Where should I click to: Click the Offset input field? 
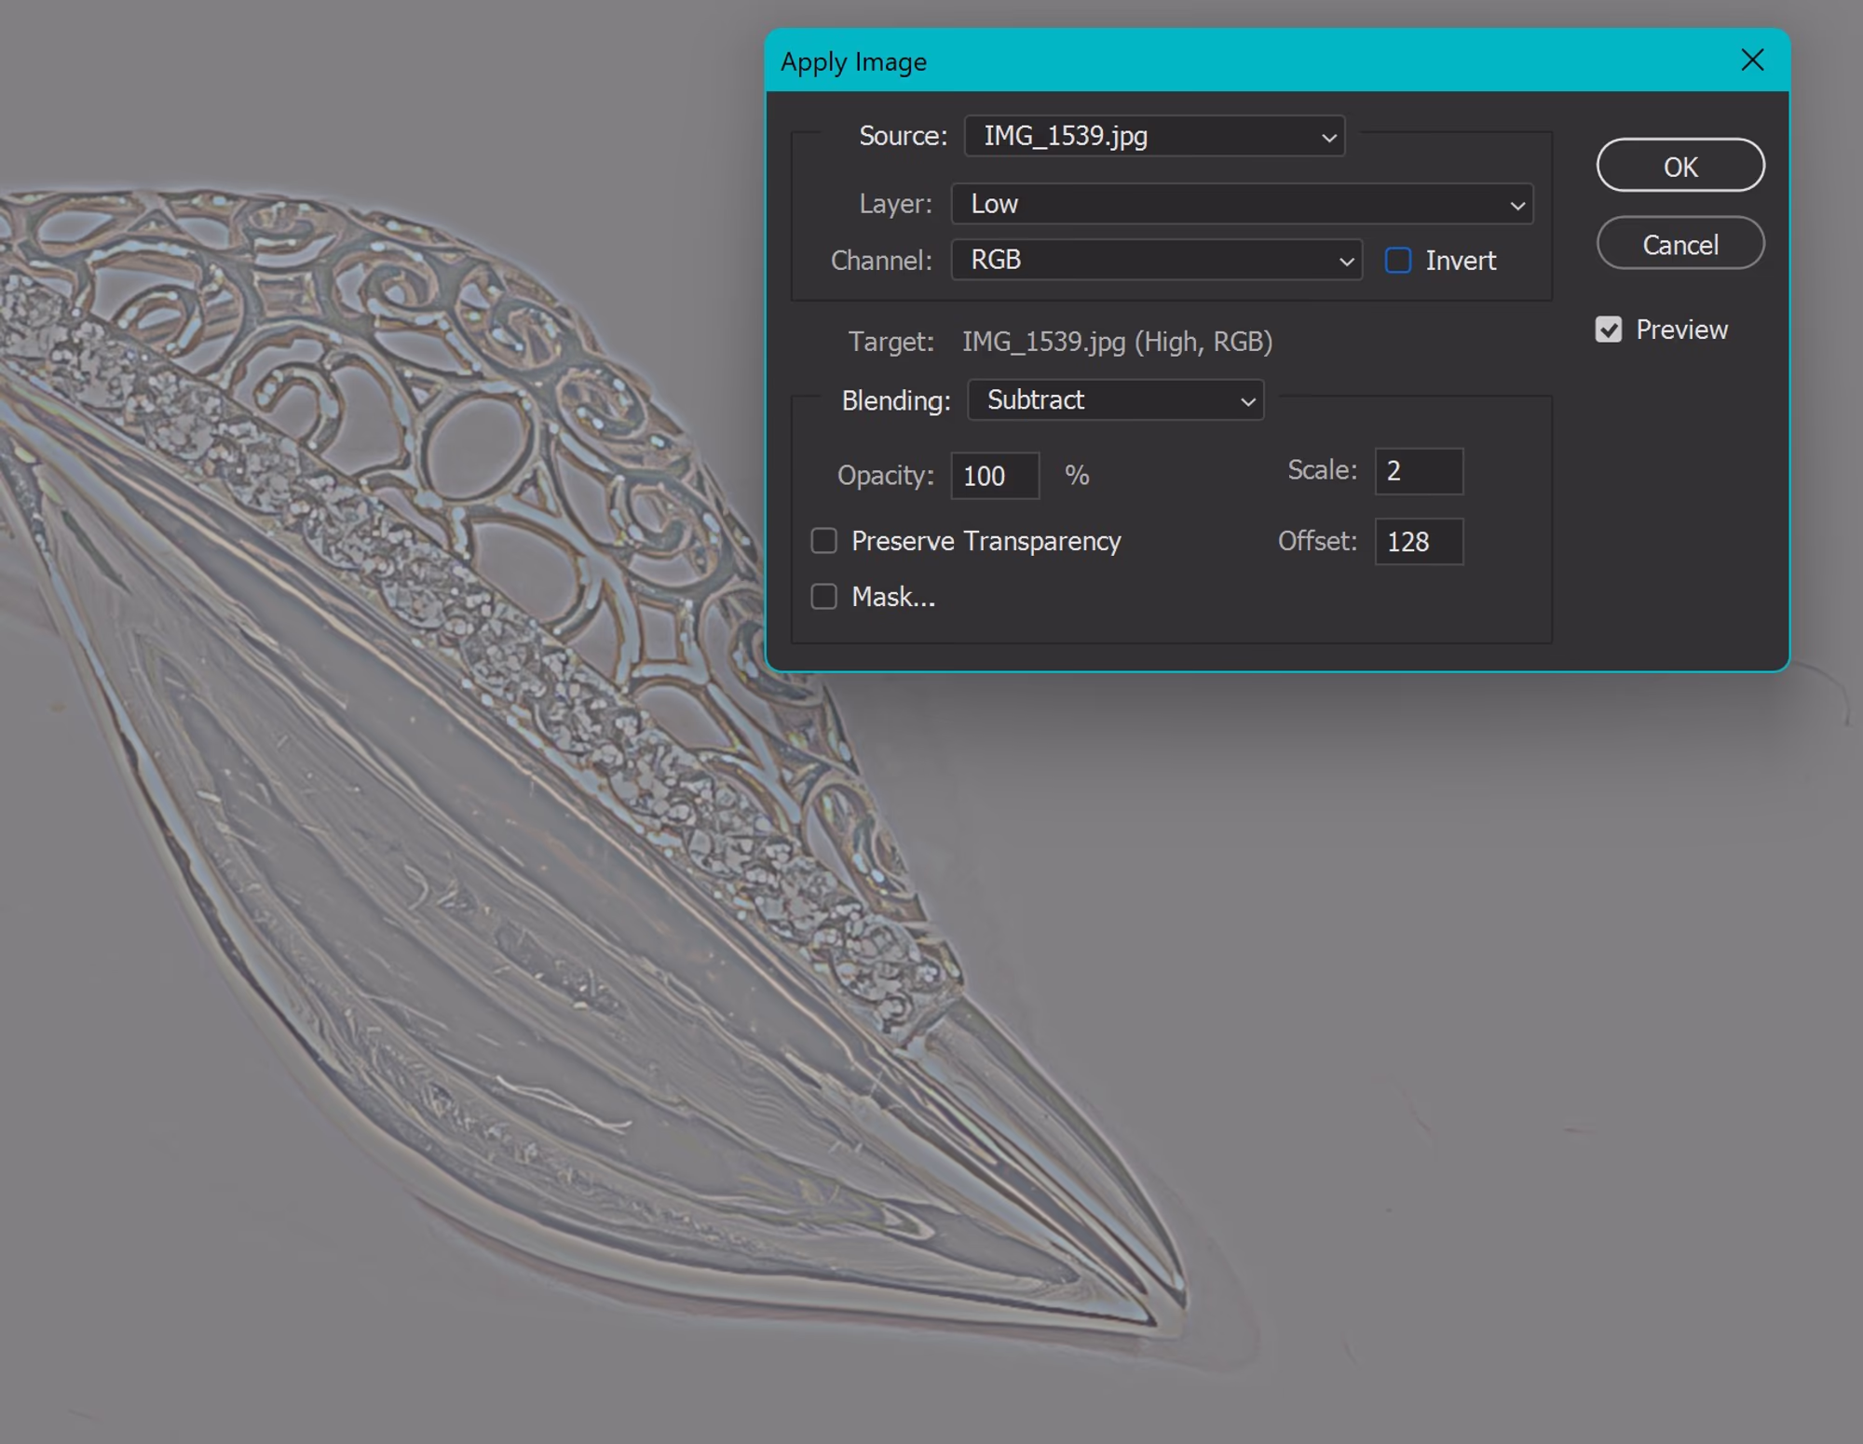pyautogui.click(x=1418, y=542)
